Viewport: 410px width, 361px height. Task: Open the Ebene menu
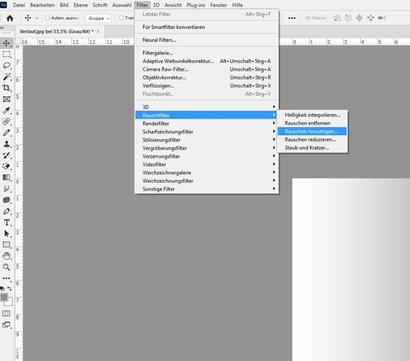81,5
